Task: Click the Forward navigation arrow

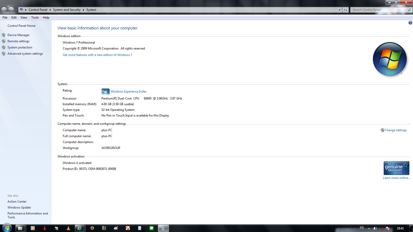Action: click(11, 10)
